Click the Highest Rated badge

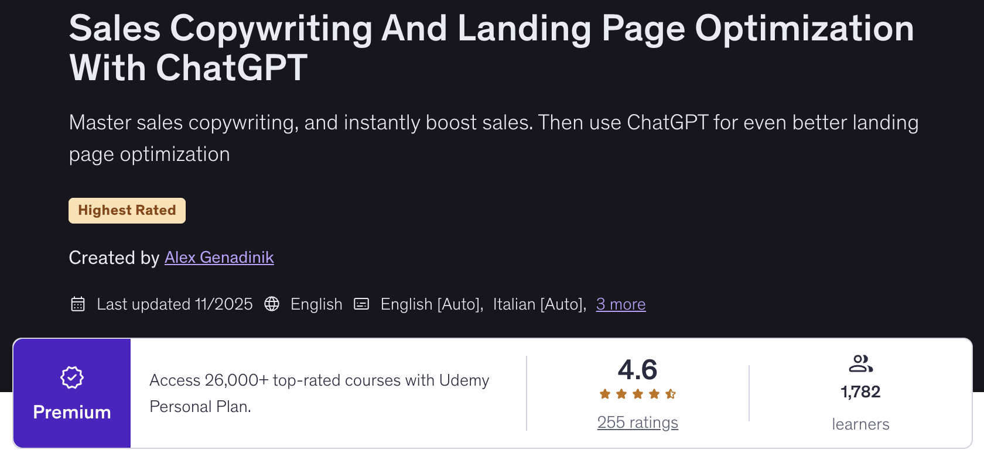tap(127, 211)
